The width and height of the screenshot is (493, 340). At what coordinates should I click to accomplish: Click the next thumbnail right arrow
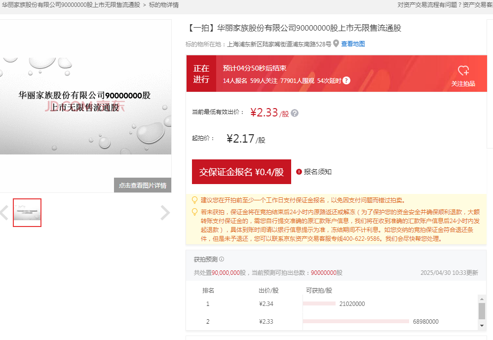click(x=165, y=213)
